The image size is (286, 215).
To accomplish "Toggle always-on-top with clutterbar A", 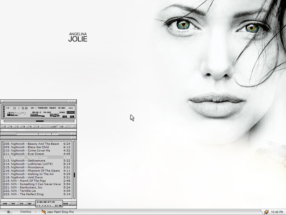I will click(4, 109).
